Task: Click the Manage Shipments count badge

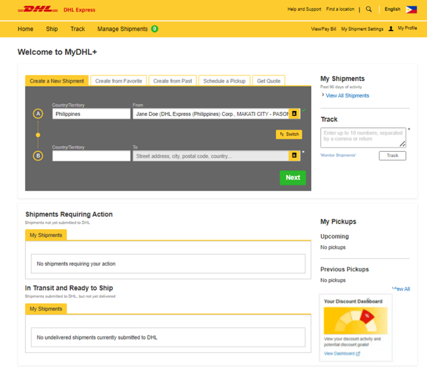Action: pyautogui.click(x=155, y=28)
